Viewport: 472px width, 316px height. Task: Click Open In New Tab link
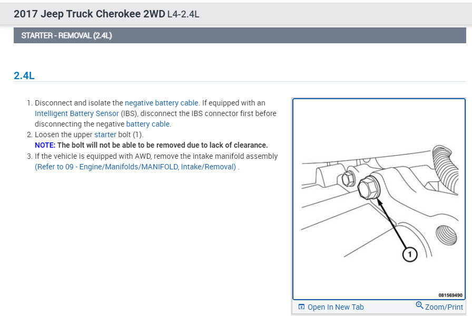336,307
